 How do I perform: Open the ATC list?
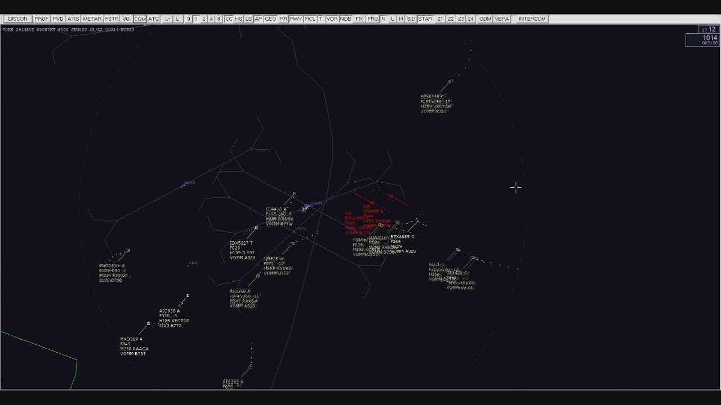point(154,19)
